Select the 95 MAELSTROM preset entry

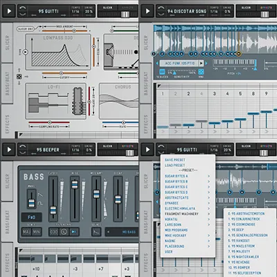coord(240,246)
